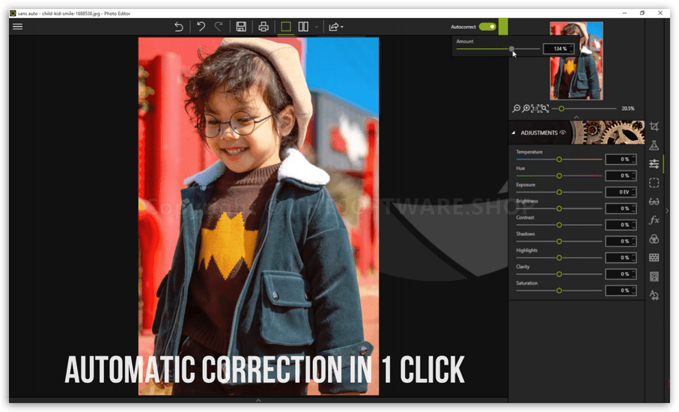Collapse the navigator panel with the up chevron

[576, 118]
